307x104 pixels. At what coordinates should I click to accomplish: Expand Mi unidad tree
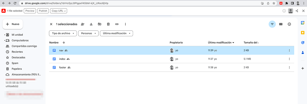click(x=4, y=35)
